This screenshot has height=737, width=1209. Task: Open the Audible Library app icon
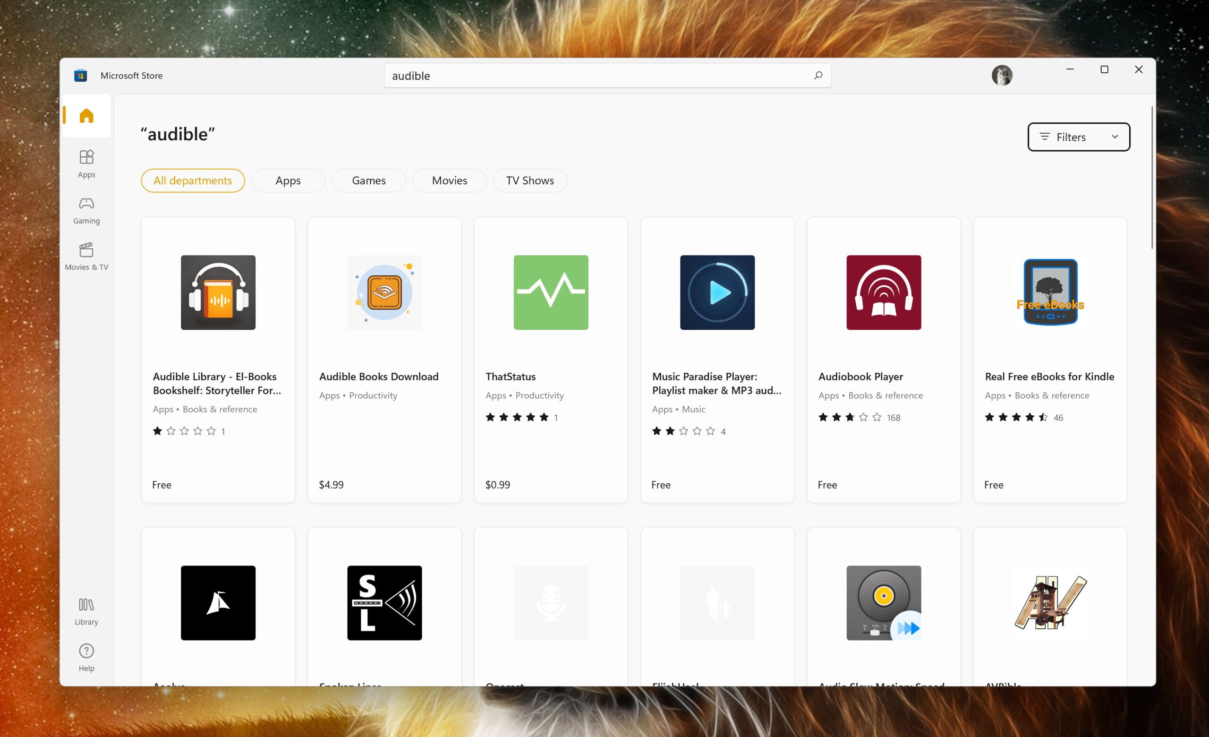coord(218,292)
